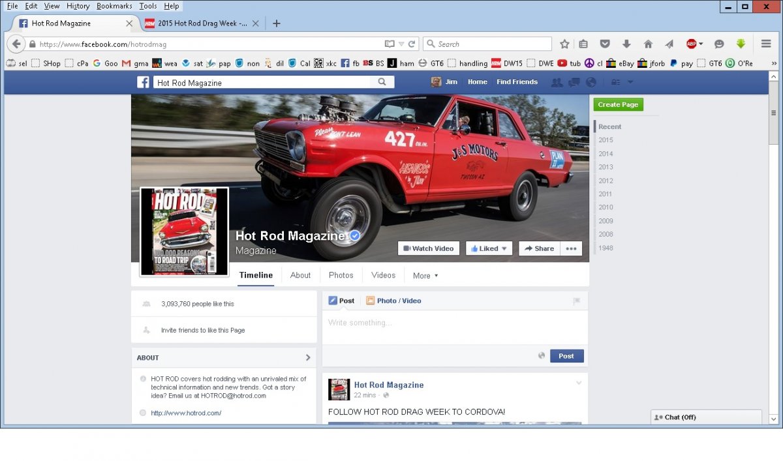
Task: Open the File menu
Action: (12, 6)
